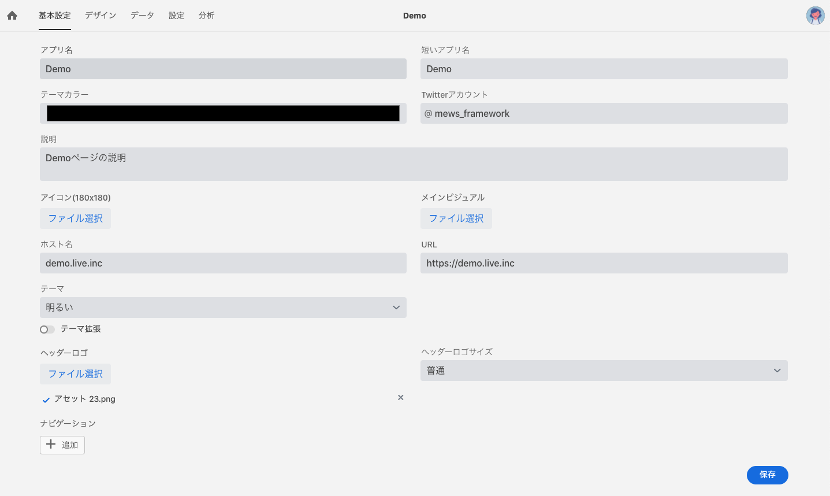
Task: Focus the アプリ名 input field
Action: [223, 69]
